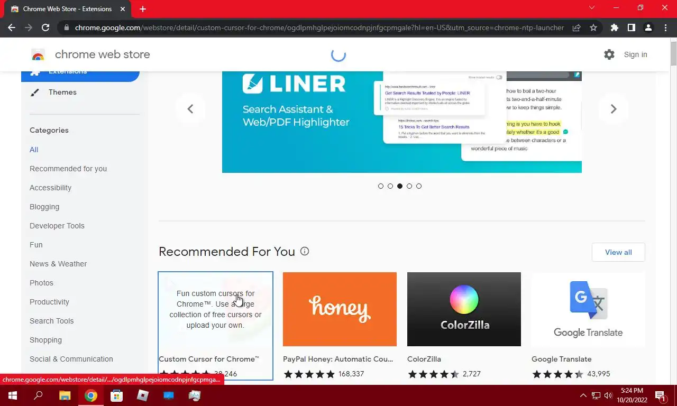Click the page vertical scrollbar thumb
The width and height of the screenshot is (677, 406).
(x=673, y=53)
